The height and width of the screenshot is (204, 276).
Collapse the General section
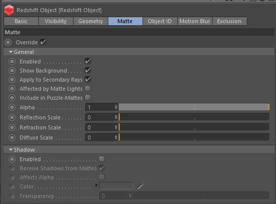click(11, 52)
